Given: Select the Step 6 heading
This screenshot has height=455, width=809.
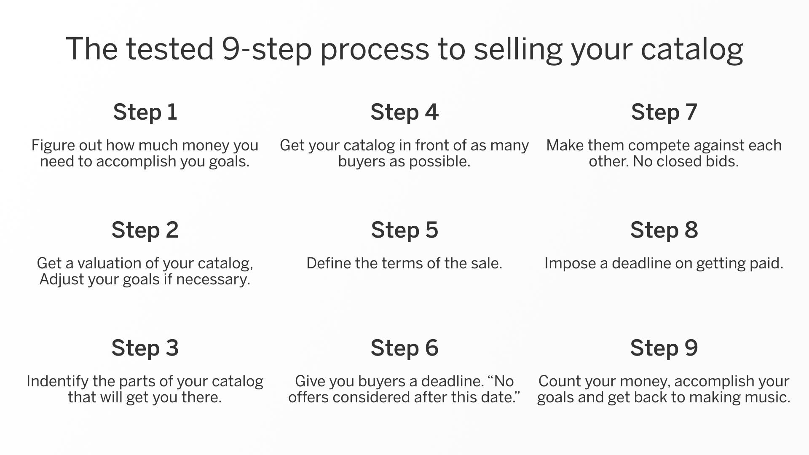Looking at the screenshot, I should click(404, 348).
